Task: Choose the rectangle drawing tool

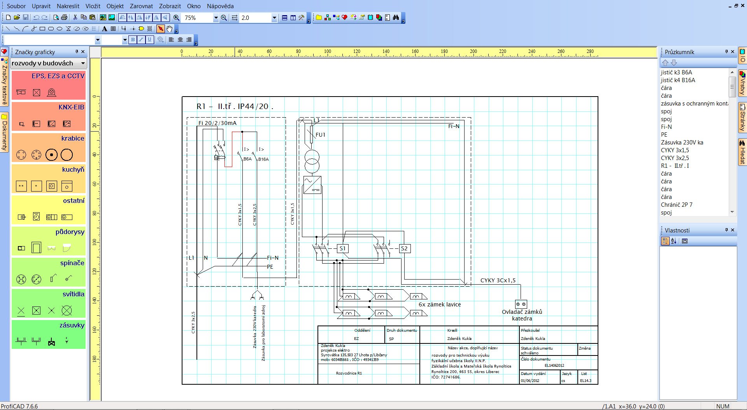Action: [42, 29]
